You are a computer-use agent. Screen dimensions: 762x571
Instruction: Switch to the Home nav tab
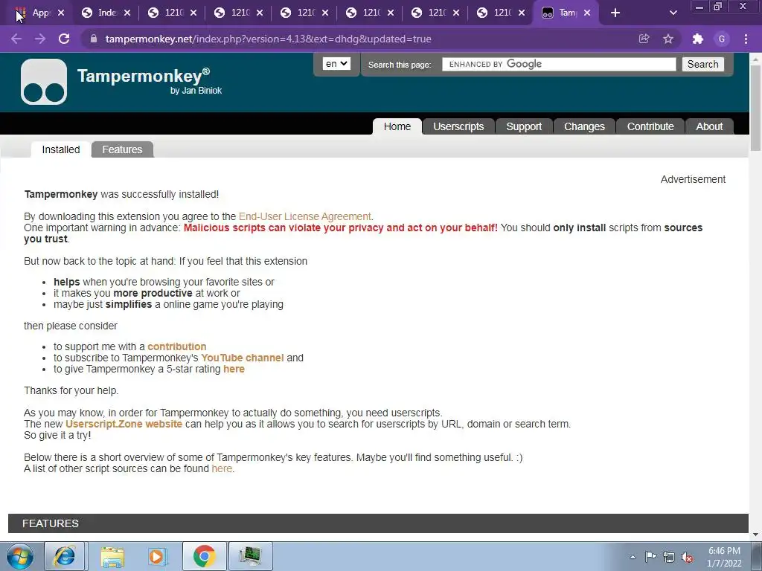pos(397,126)
